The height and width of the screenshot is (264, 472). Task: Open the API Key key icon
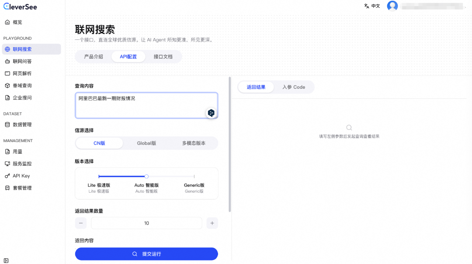7,176
